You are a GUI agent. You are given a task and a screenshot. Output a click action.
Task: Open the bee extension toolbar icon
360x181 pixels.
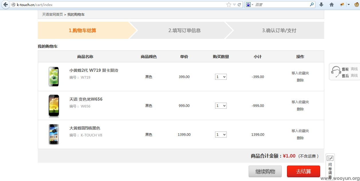342,5
